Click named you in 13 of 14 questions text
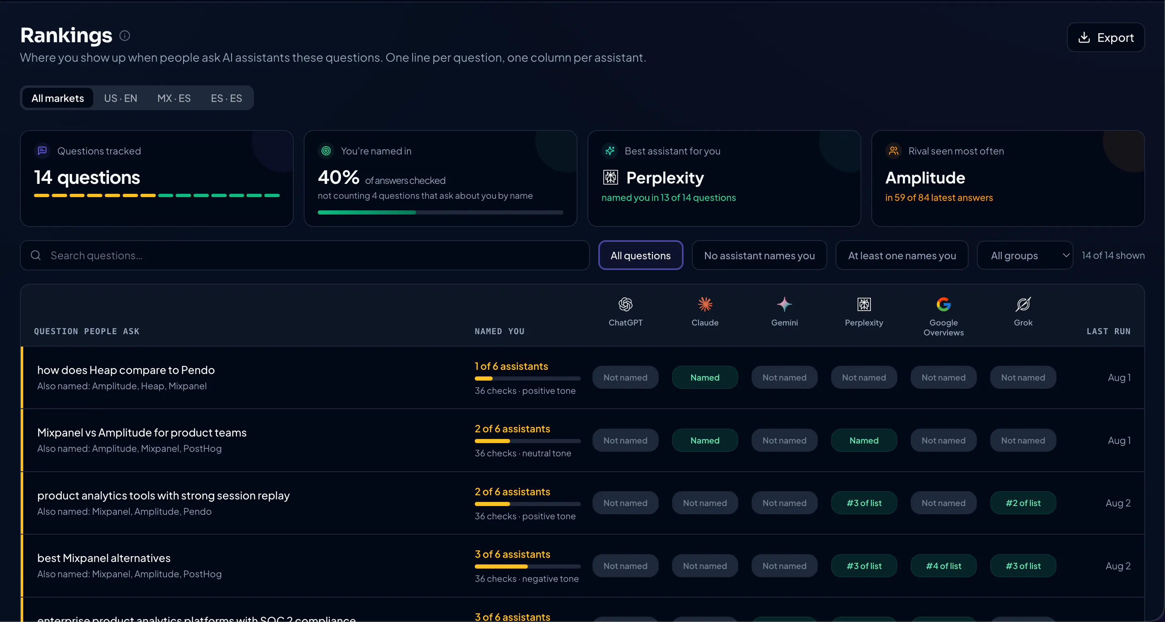The image size is (1165, 622). click(x=668, y=198)
